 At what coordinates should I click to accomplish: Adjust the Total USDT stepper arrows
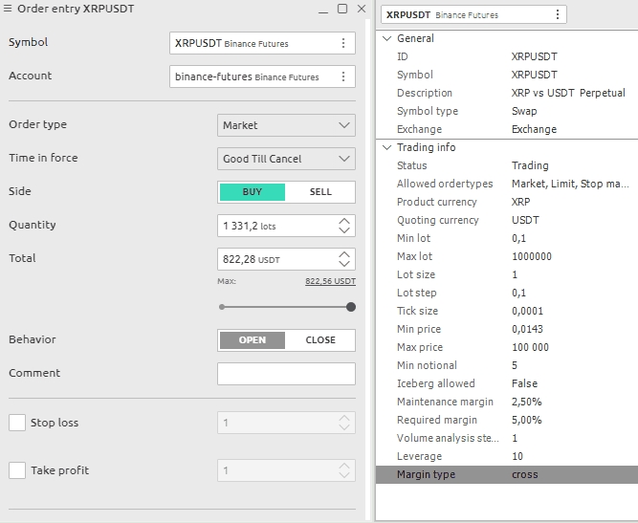click(344, 259)
